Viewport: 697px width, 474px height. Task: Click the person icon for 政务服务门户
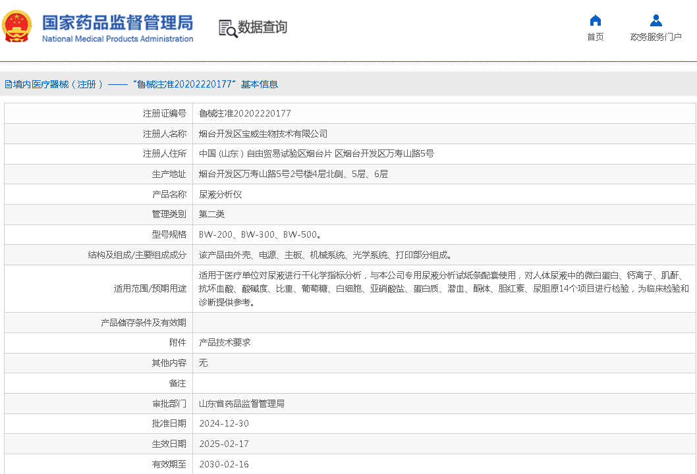655,20
